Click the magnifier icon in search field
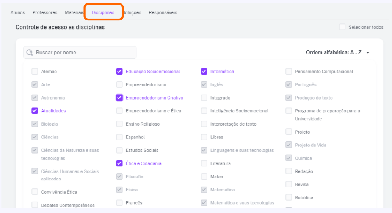 pos(30,52)
